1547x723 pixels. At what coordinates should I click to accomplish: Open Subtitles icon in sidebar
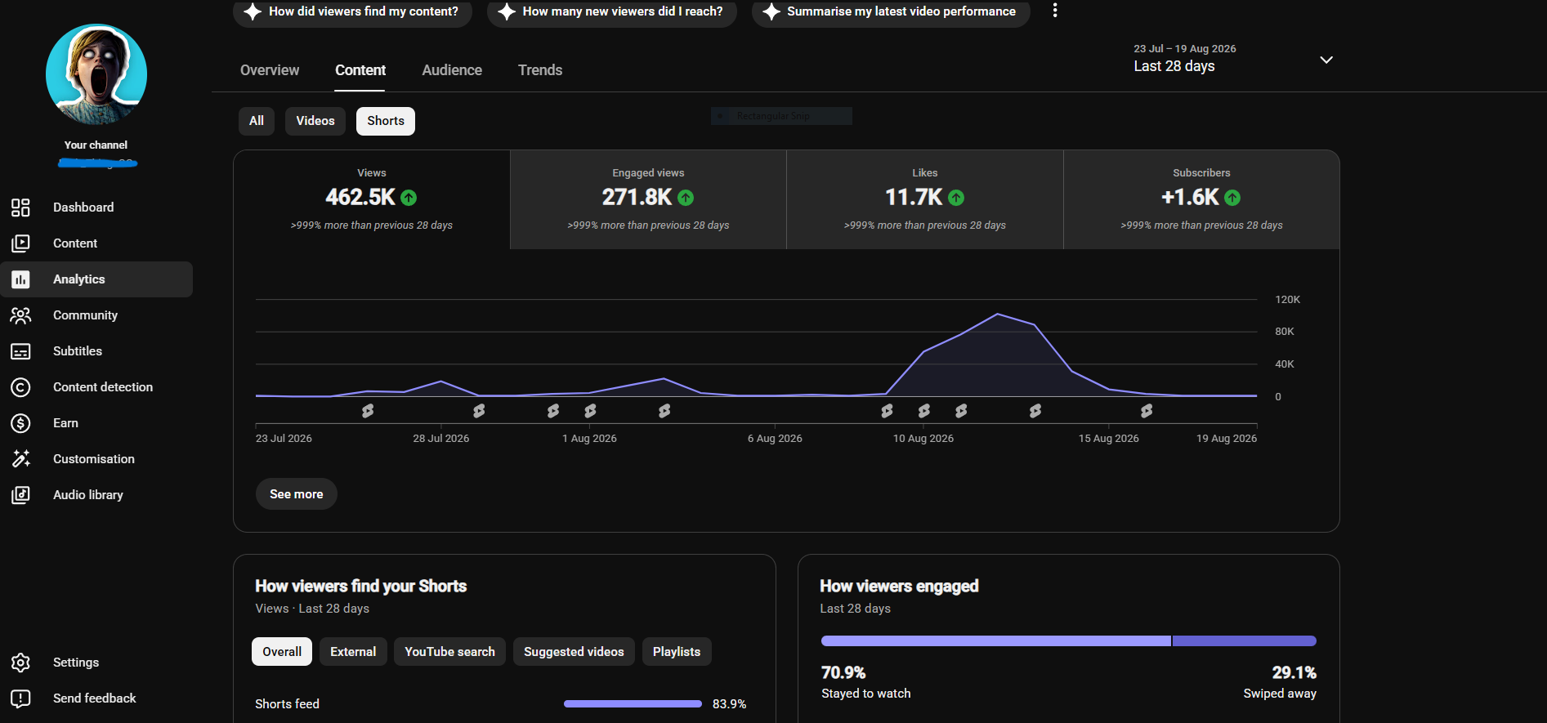(x=20, y=351)
